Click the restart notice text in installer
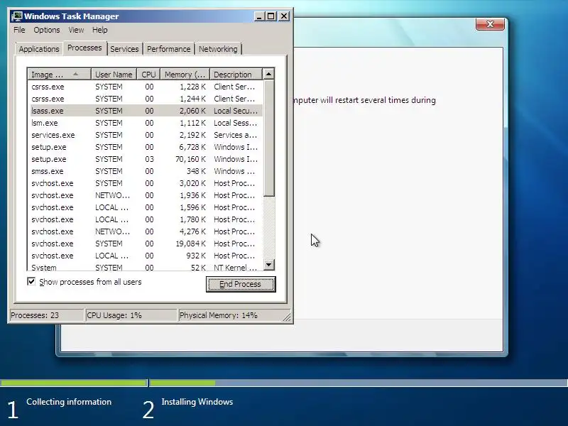 pyautogui.click(x=364, y=100)
